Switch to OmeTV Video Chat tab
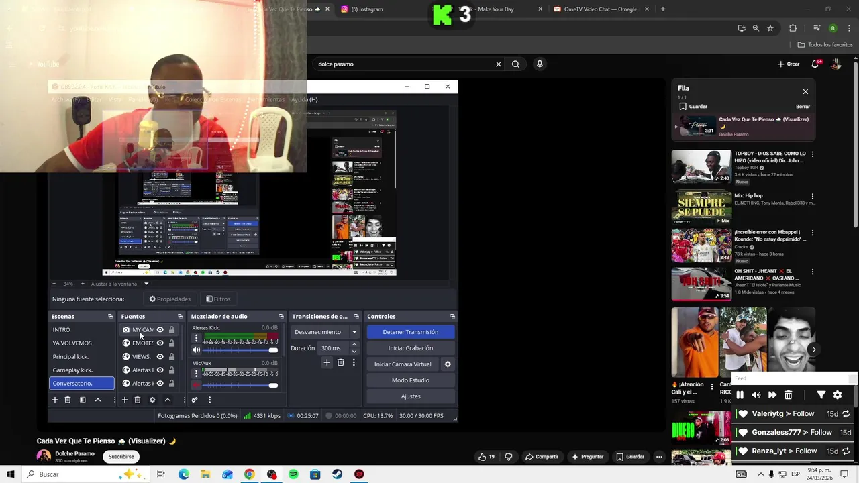 pyautogui.click(x=601, y=9)
